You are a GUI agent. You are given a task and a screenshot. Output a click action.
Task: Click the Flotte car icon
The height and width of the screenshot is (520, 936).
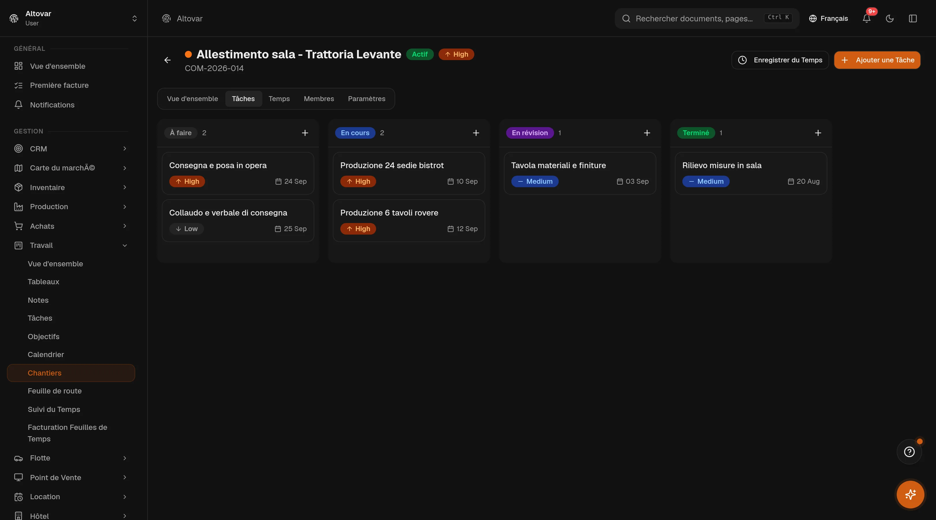18,458
